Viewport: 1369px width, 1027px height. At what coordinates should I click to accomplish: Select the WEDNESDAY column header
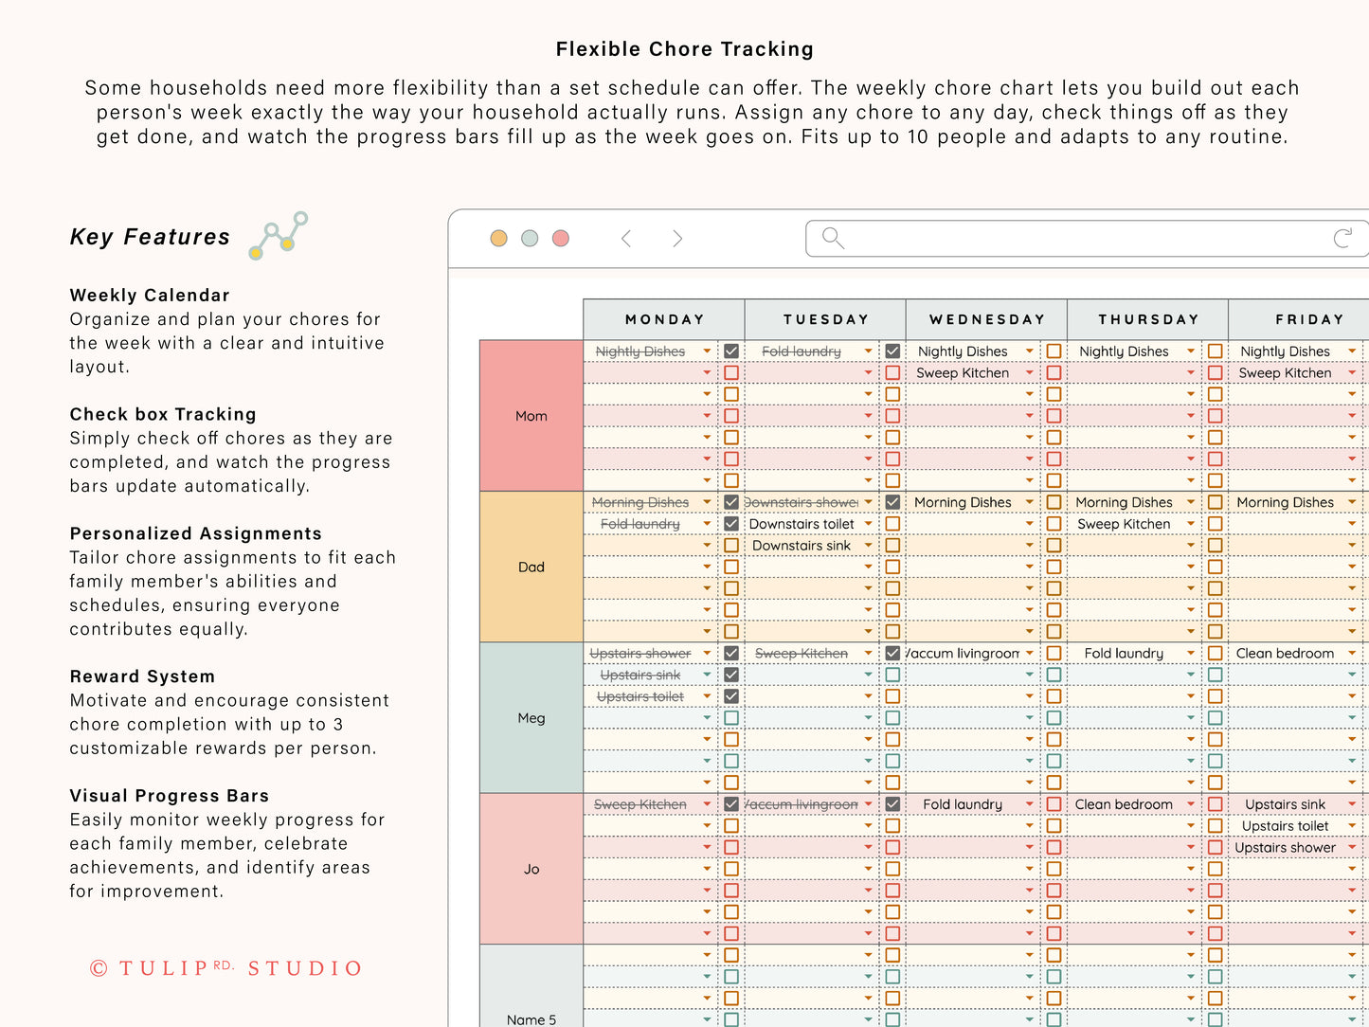click(x=986, y=320)
